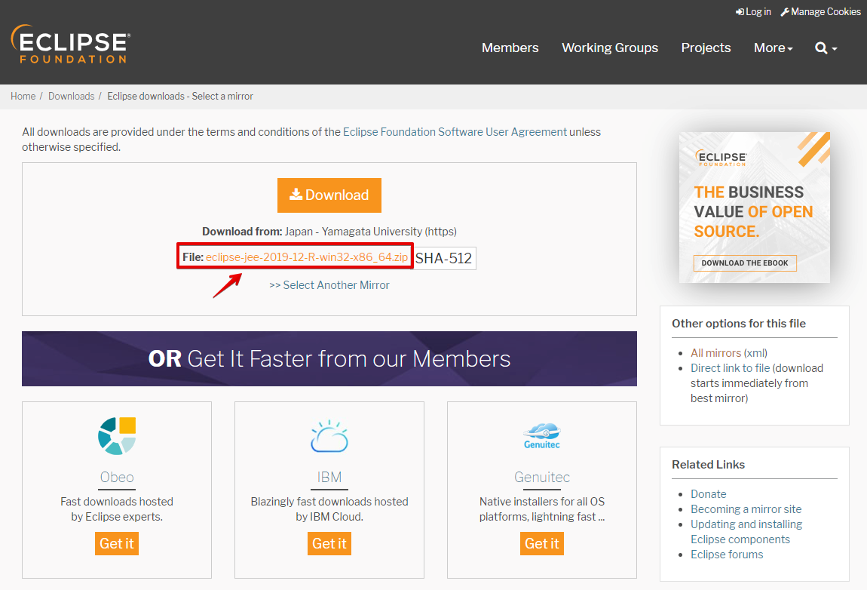Click the Genuitec logo icon
Viewport: 867px width, 590px height.
point(542,436)
